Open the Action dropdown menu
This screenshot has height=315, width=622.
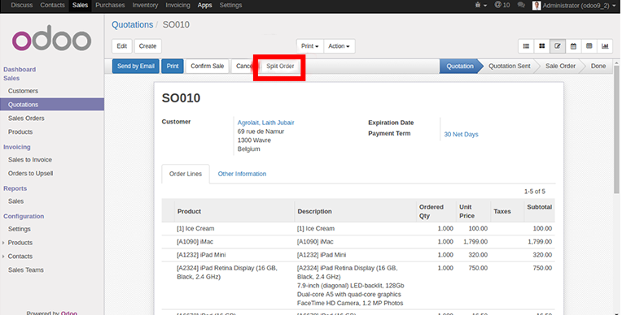click(x=339, y=46)
